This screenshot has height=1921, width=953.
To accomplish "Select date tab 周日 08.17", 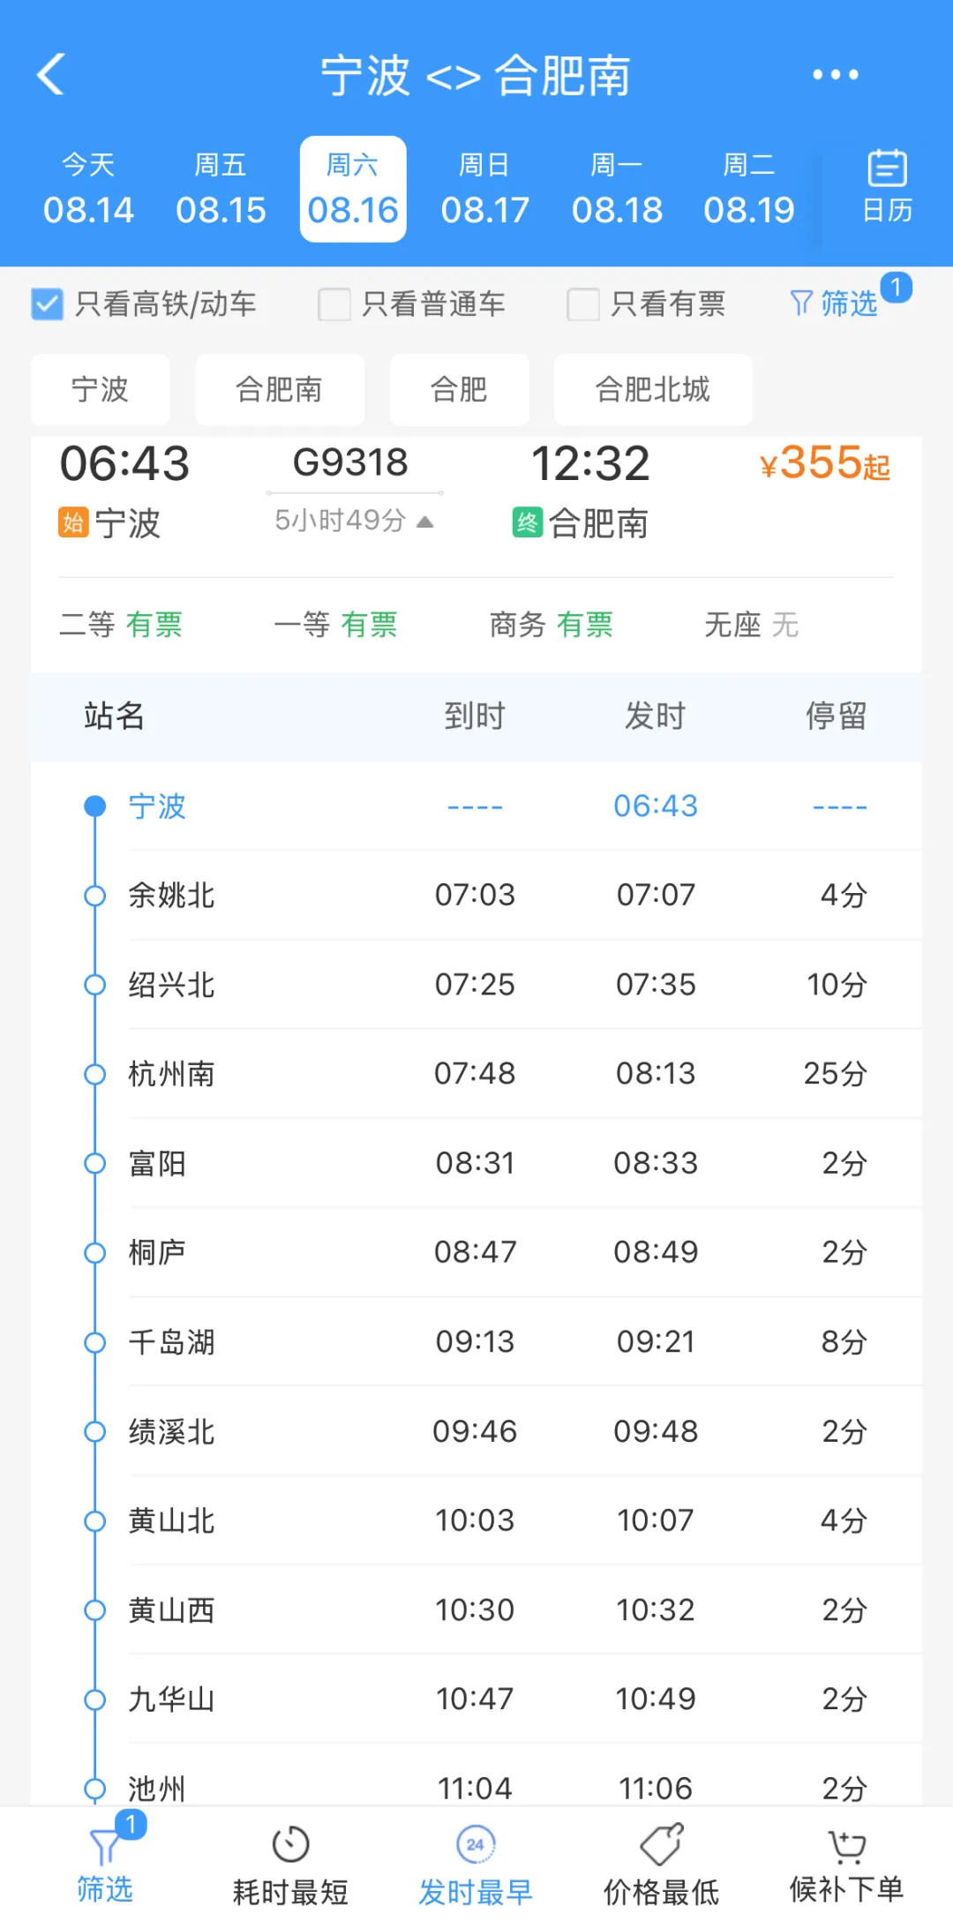I will [x=484, y=189].
